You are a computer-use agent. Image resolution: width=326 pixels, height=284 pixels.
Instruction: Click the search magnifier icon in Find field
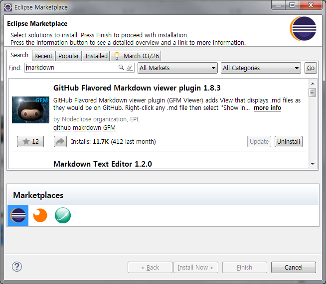coord(121,68)
